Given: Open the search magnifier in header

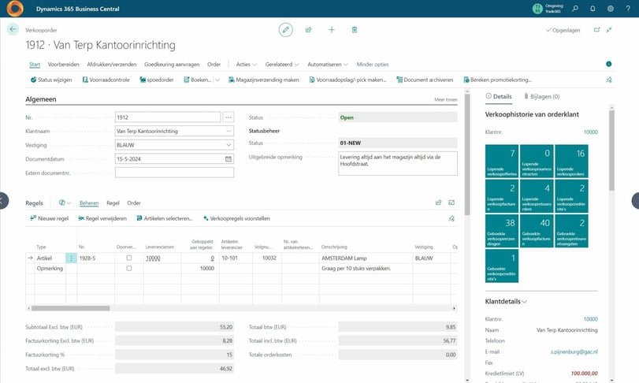Looking at the screenshot, I should [x=575, y=9].
